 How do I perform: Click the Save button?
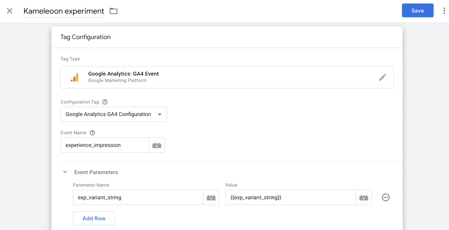point(417,11)
